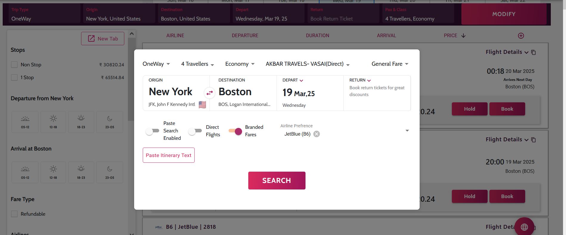Screen dimensions: 566x235
Task: Click the globe icon button
Action: point(524,227)
